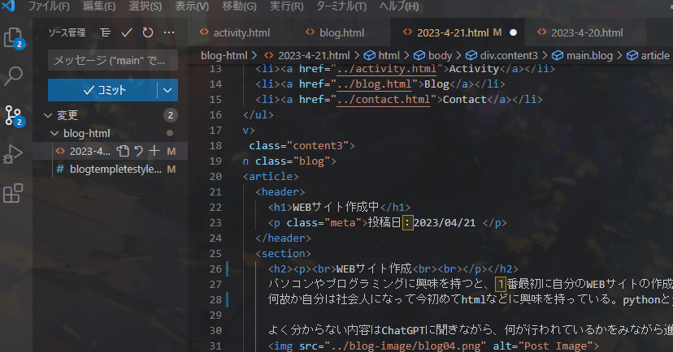Select the 2023-4... changed file row
673x352 pixels.
coord(110,151)
